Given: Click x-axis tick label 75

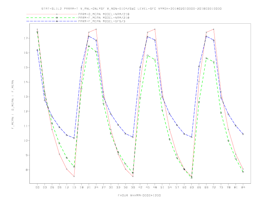Looking at the screenshot, I should 221,187.
